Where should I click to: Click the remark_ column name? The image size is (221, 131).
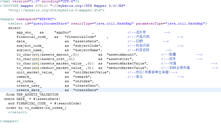coord(24,77)
